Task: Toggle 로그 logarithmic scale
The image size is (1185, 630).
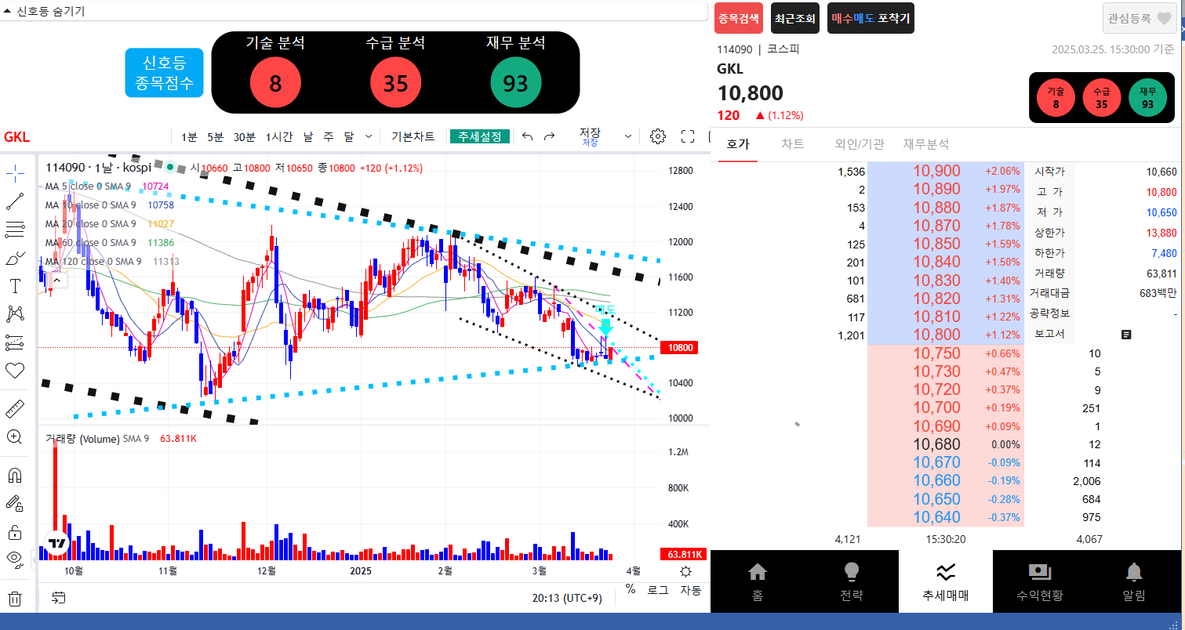Action: point(657,590)
